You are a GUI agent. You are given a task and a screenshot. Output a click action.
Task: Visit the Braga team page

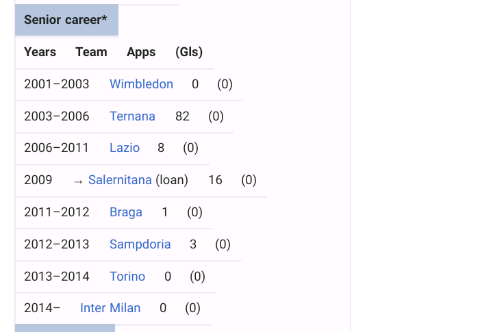point(126,212)
